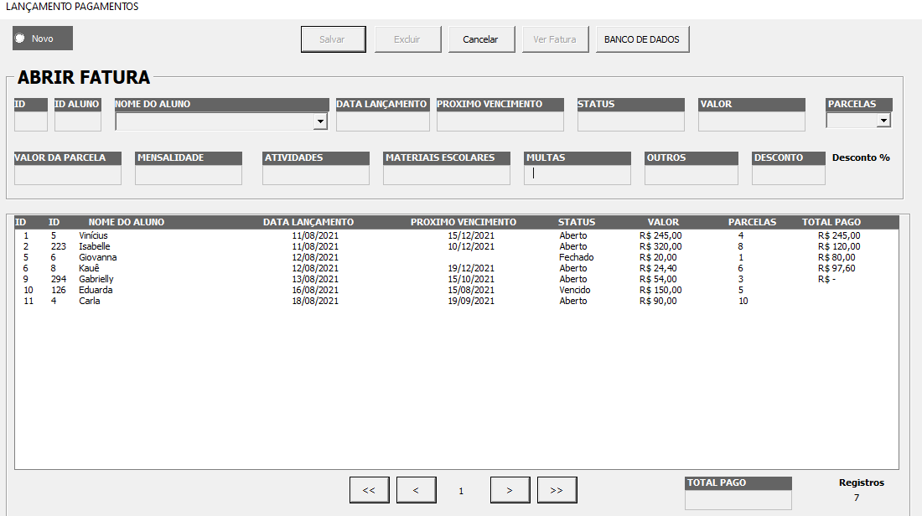Select the Kauê row
Screen dimensions: 922x516
[x=456, y=268]
